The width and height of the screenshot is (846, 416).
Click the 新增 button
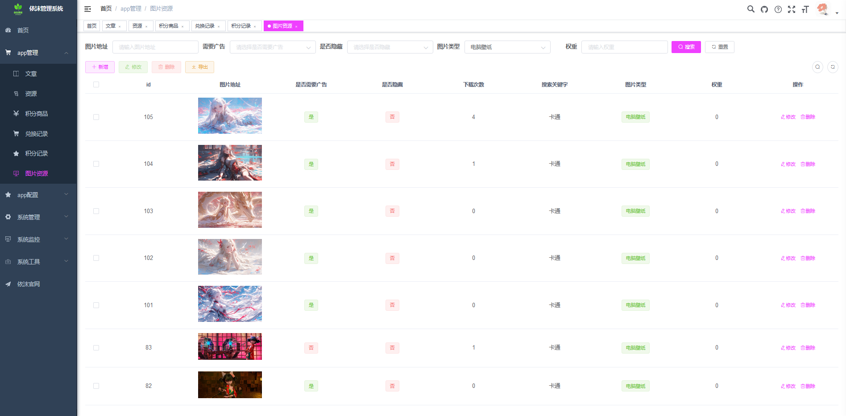100,67
